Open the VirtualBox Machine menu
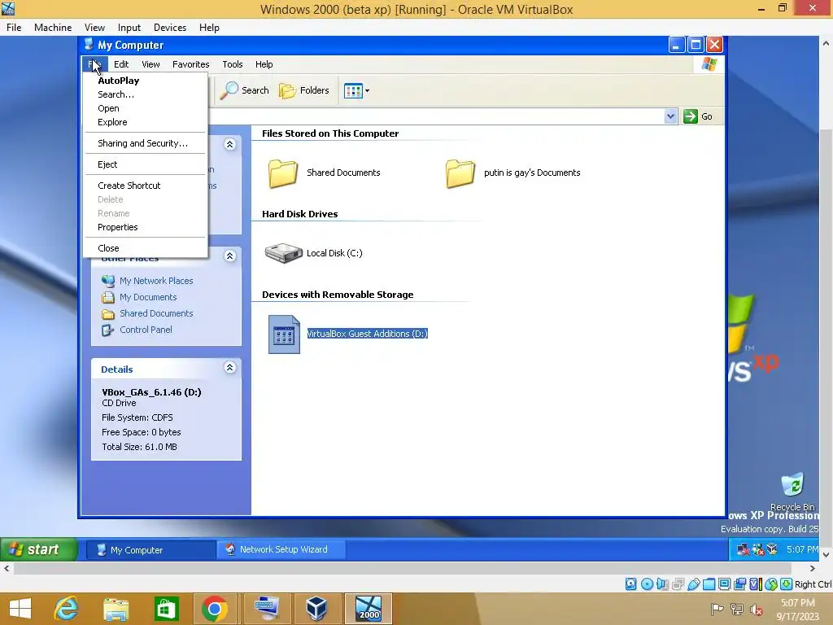The height and width of the screenshot is (625, 833). pyautogui.click(x=53, y=28)
